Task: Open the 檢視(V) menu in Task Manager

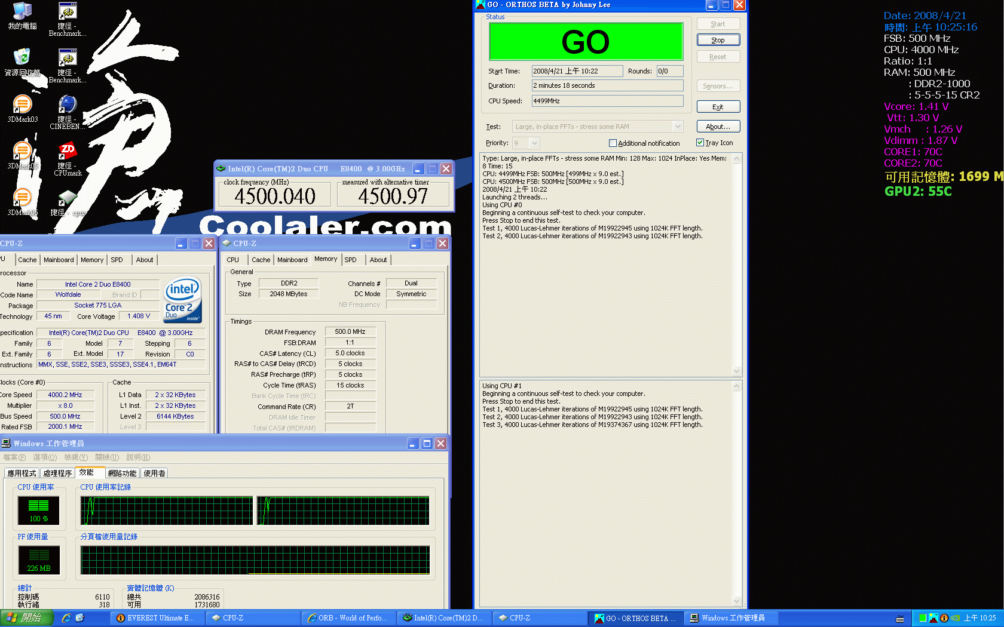Action: tap(76, 457)
